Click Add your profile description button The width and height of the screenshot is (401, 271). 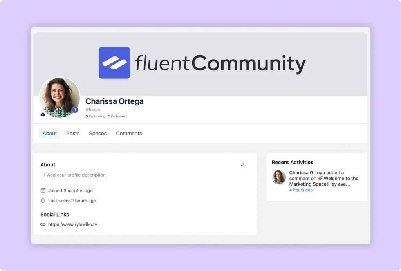(74, 175)
